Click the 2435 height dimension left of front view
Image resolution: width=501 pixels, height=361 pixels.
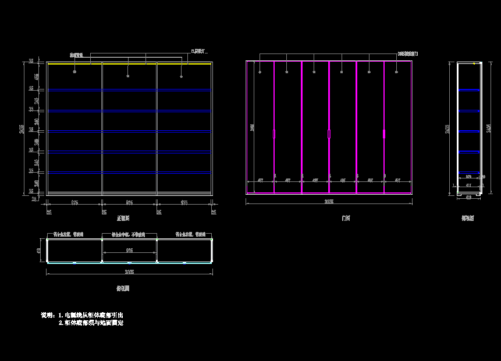[x=22, y=129]
